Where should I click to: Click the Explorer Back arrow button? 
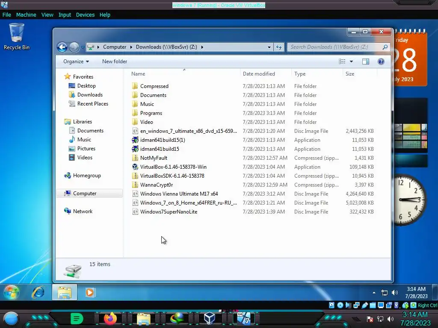click(x=62, y=47)
